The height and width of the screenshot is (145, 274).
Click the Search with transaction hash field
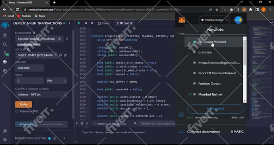coord(157,124)
